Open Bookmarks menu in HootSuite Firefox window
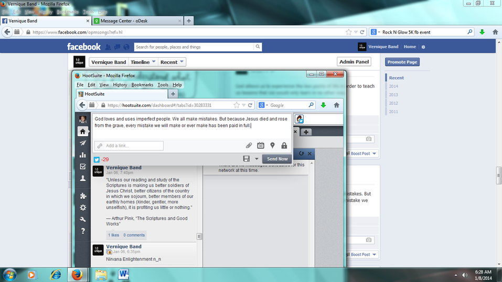Viewport: 502px width, 282px height. [x=142, y=85]
